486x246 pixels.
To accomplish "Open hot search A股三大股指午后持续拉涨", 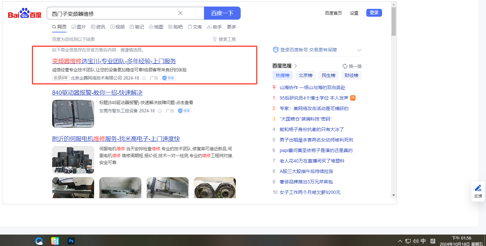I will pyautogui.click(x=306, y=171).
